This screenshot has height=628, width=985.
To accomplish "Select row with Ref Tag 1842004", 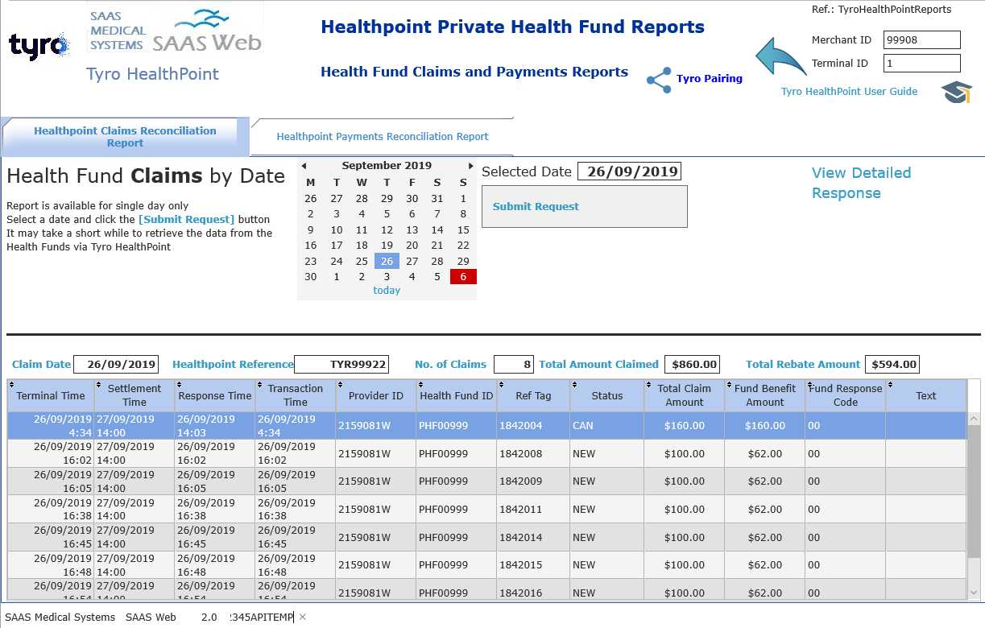I will (486, 426).
